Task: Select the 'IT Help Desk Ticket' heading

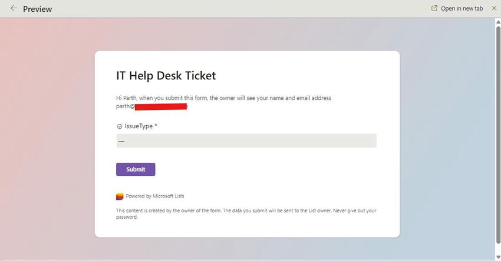Action: coord(166,76)
